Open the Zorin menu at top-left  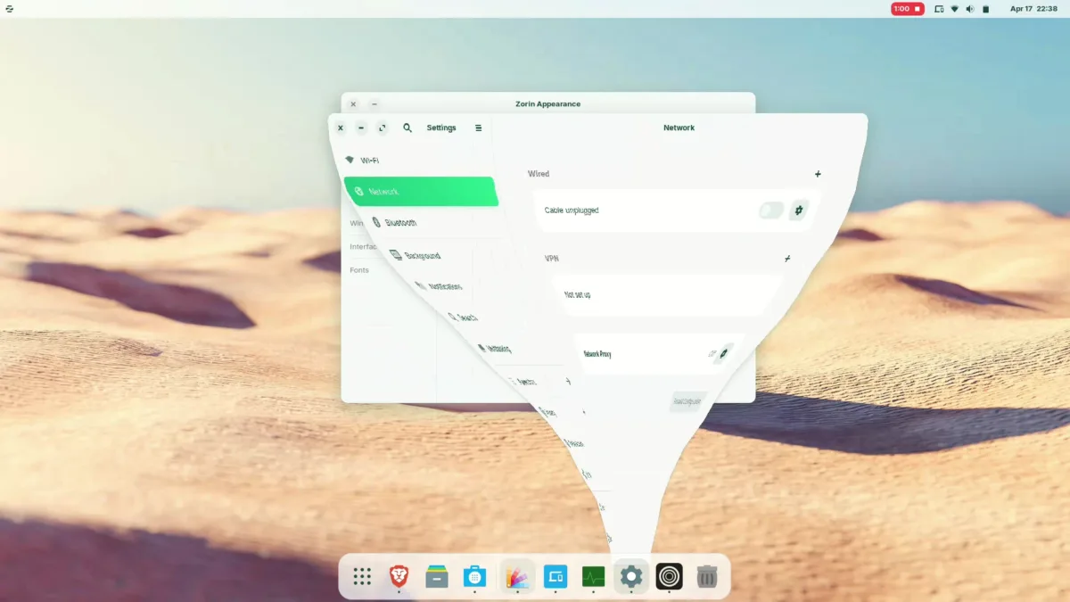coord(9,9)
